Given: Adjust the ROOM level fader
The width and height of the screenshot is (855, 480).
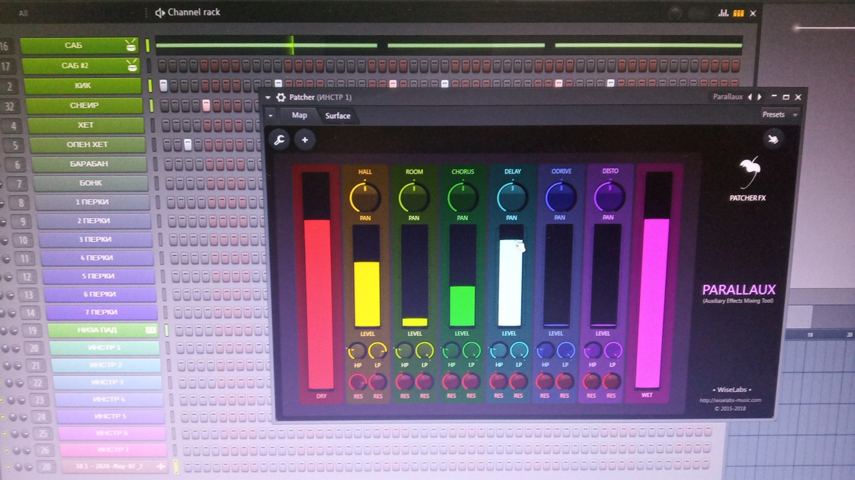Looking at the screenshot, I should tap(414, 276).
